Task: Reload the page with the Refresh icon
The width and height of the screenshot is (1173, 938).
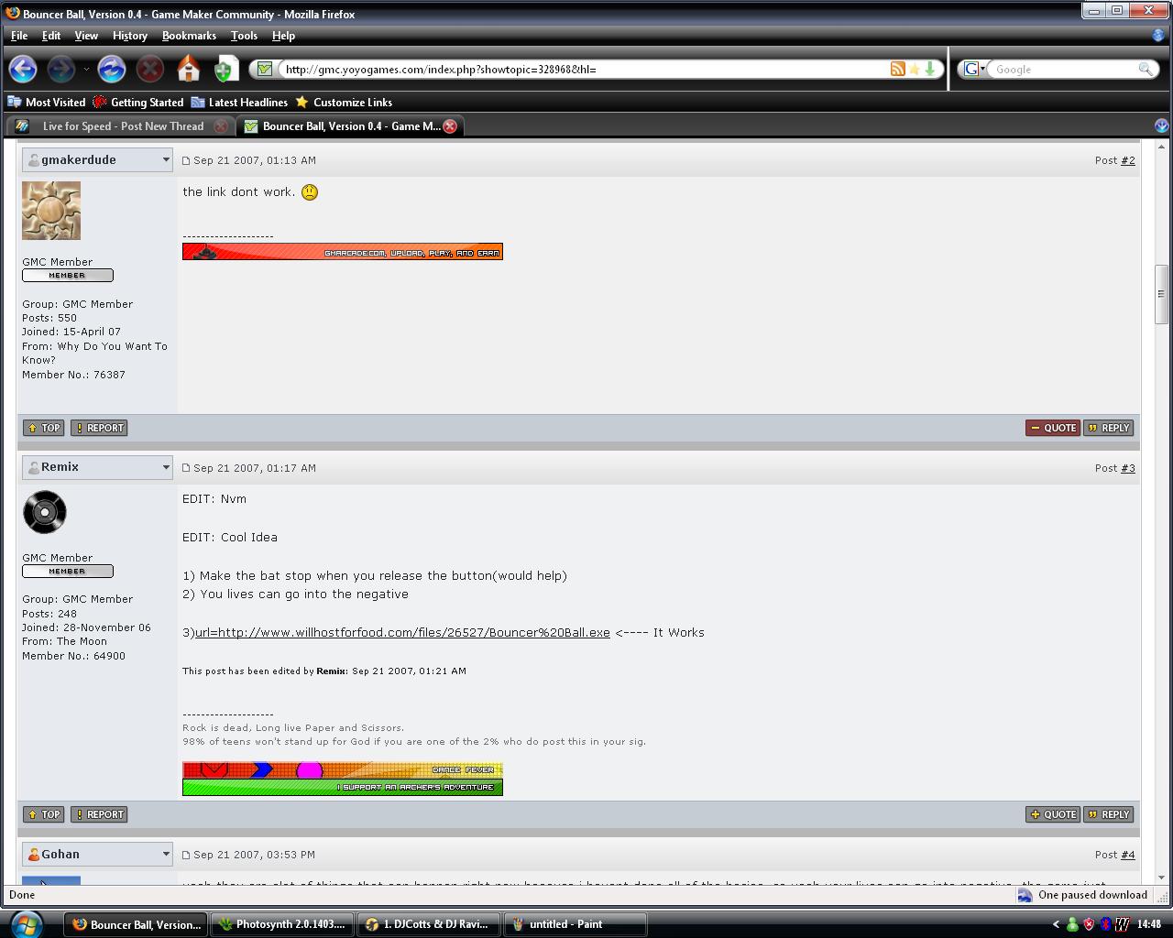Action: [x=111, y=69]
